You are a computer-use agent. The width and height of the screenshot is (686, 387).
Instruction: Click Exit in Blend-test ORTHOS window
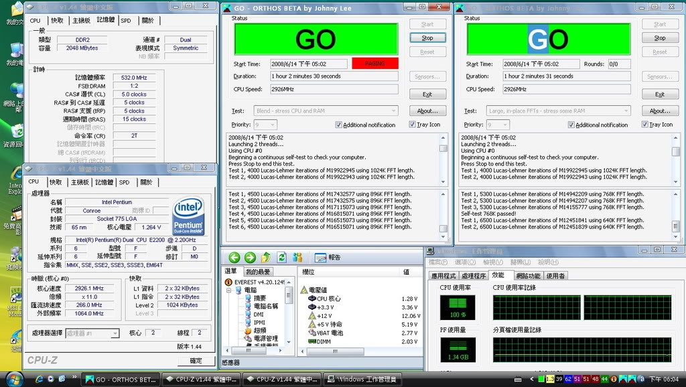(x=427, y=94)
